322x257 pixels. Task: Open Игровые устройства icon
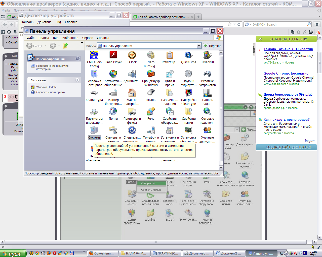[x=208, y=78]
